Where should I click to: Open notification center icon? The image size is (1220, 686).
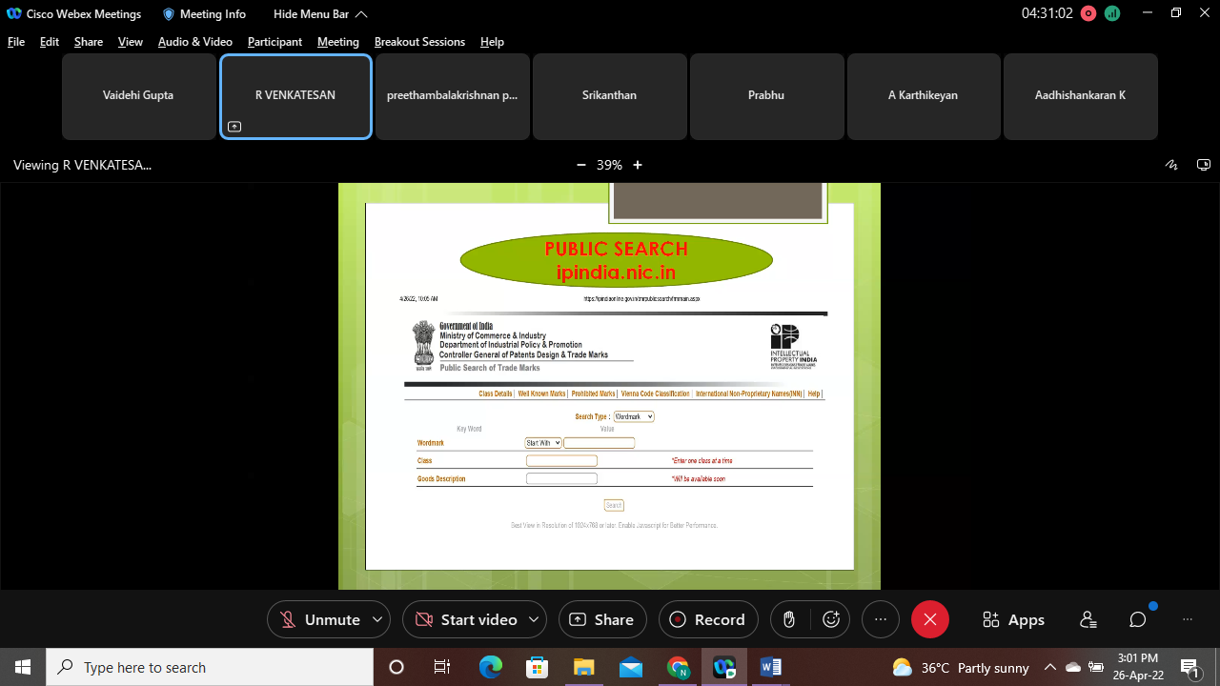tap(1189, 667)
